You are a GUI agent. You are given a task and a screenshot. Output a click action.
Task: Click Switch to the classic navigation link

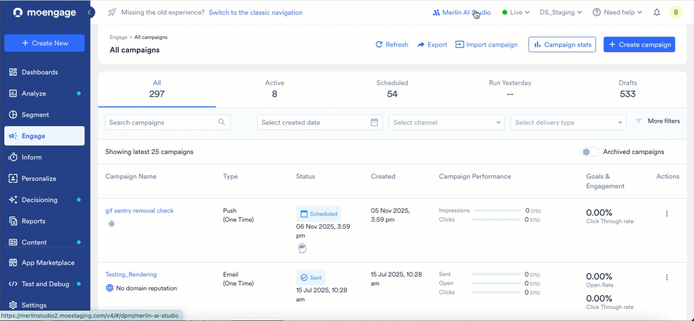tap(256, 13)
